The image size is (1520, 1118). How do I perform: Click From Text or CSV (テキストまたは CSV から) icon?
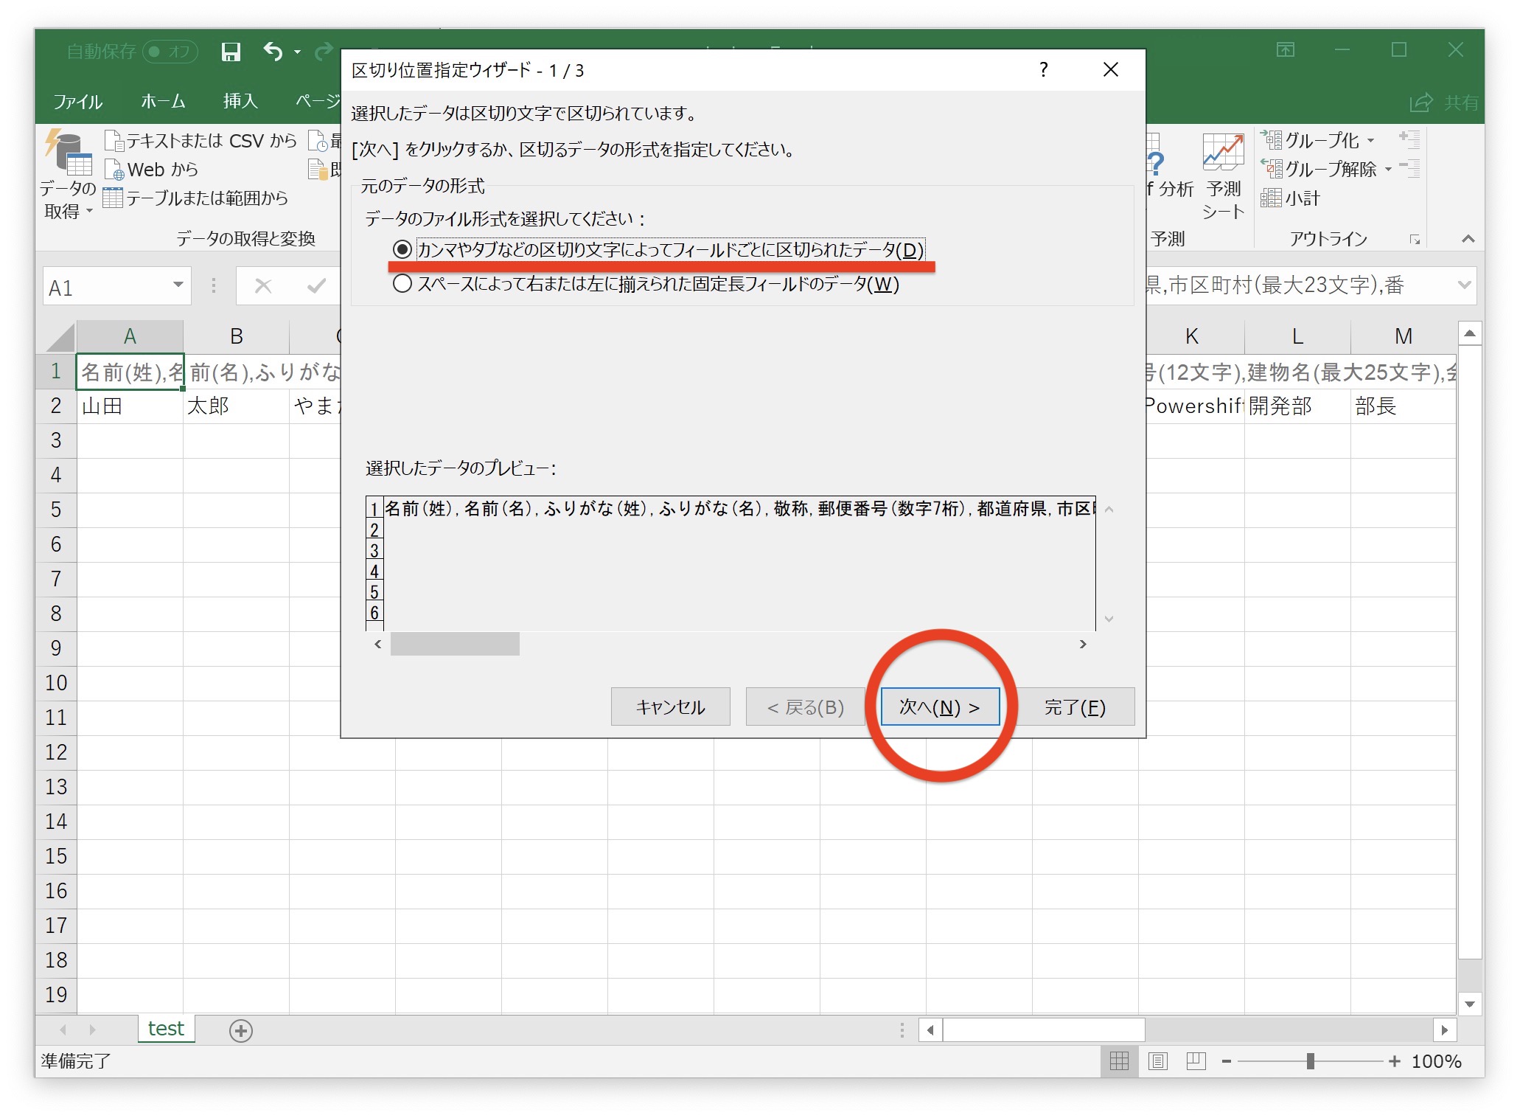coord(114,141)
